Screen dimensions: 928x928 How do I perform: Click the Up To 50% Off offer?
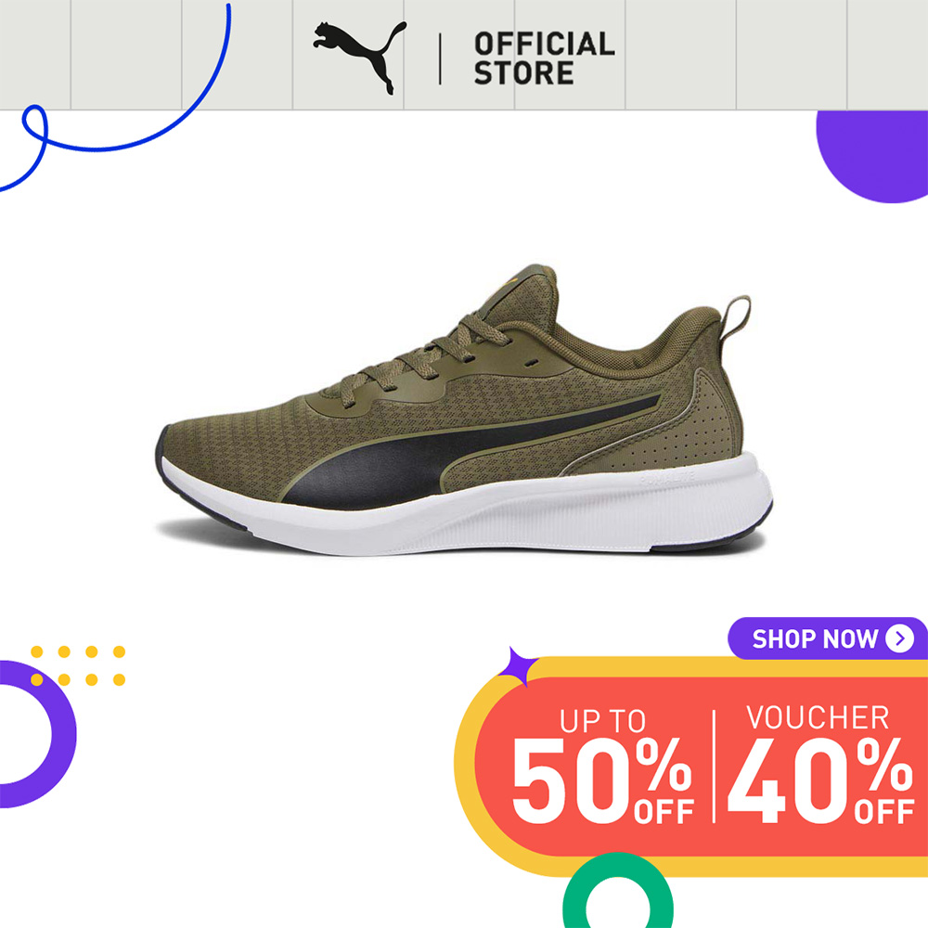pos(602,766)
